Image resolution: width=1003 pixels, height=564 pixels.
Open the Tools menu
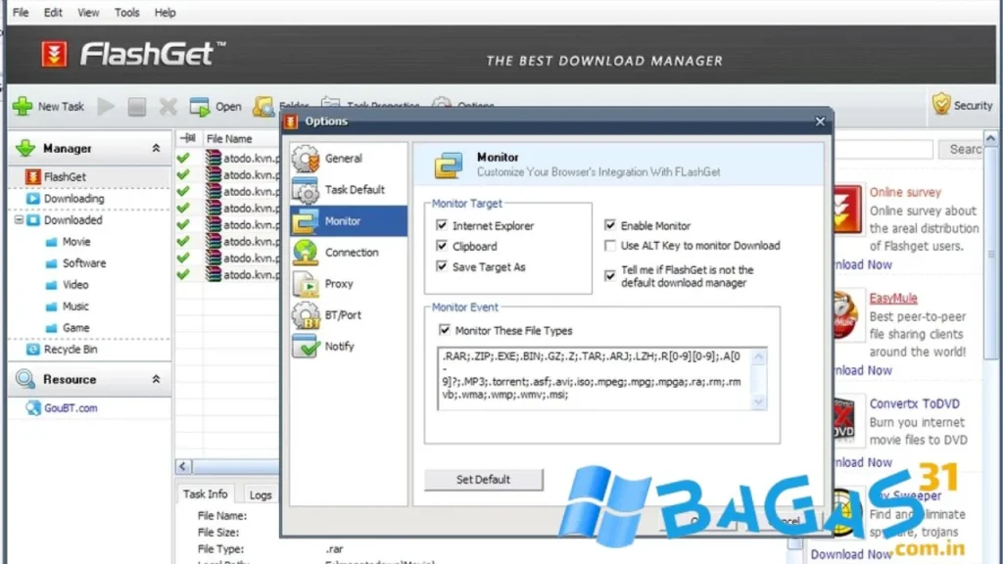126,13
